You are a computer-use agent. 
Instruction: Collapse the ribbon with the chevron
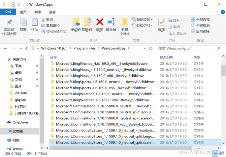(x=217, y=12)
